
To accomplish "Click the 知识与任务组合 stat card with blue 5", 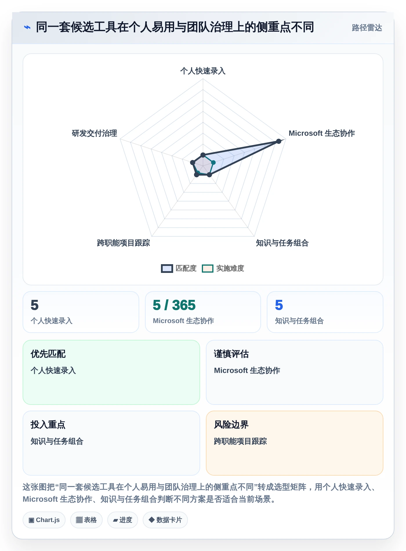I will [325, 312].
